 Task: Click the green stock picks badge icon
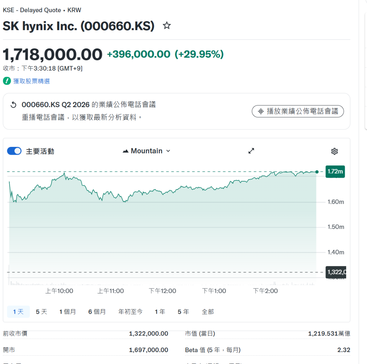tap(7, 81)
